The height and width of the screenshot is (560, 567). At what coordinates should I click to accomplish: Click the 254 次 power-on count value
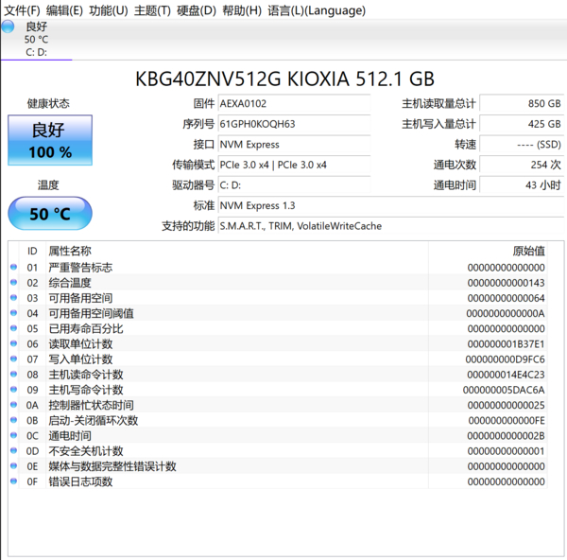click(x=522, y=165)
